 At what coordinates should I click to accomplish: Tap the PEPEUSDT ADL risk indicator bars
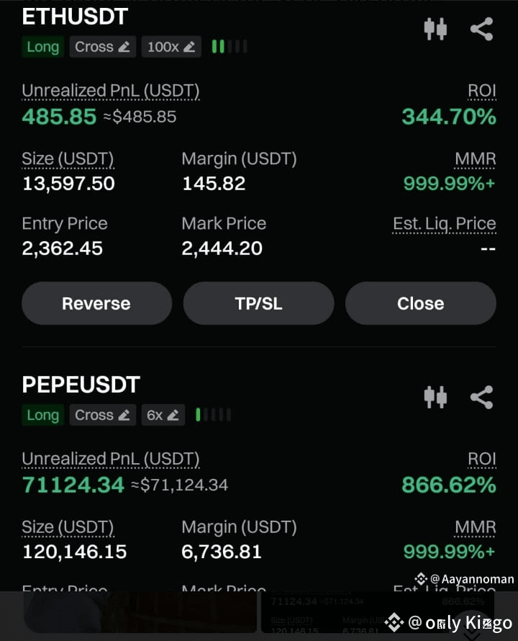tap(213, 415)
